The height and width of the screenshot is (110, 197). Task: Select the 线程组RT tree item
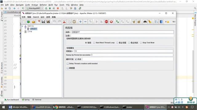click(34, 29)
